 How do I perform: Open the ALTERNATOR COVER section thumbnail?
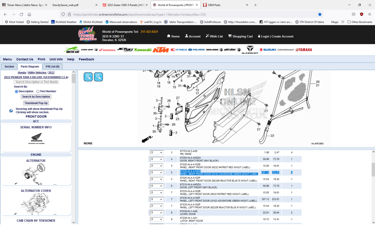[x=36, y=202]
